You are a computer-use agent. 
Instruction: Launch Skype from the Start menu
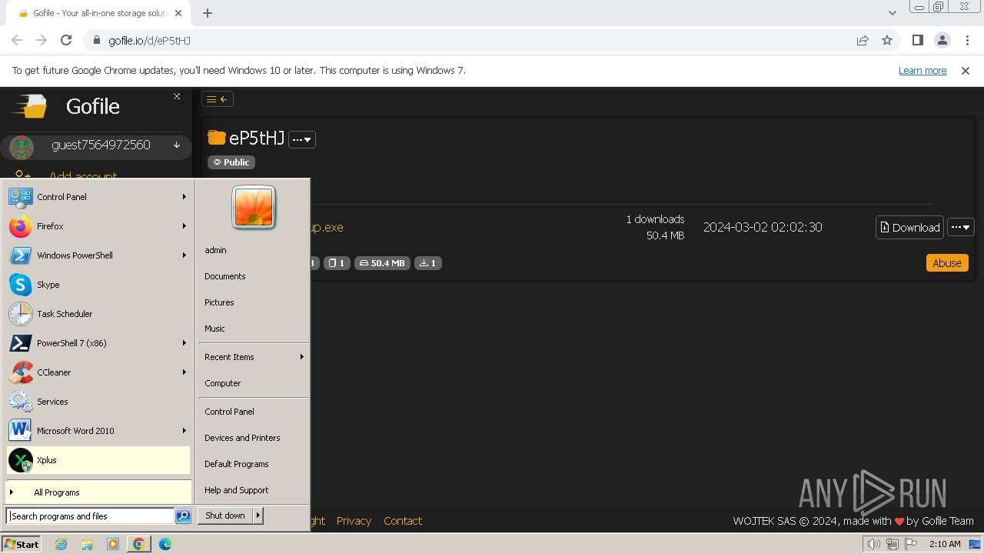pyautogui.click(x=98, y=285)
